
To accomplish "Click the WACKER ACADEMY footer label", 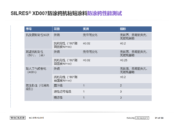I will tap(137, 118).
